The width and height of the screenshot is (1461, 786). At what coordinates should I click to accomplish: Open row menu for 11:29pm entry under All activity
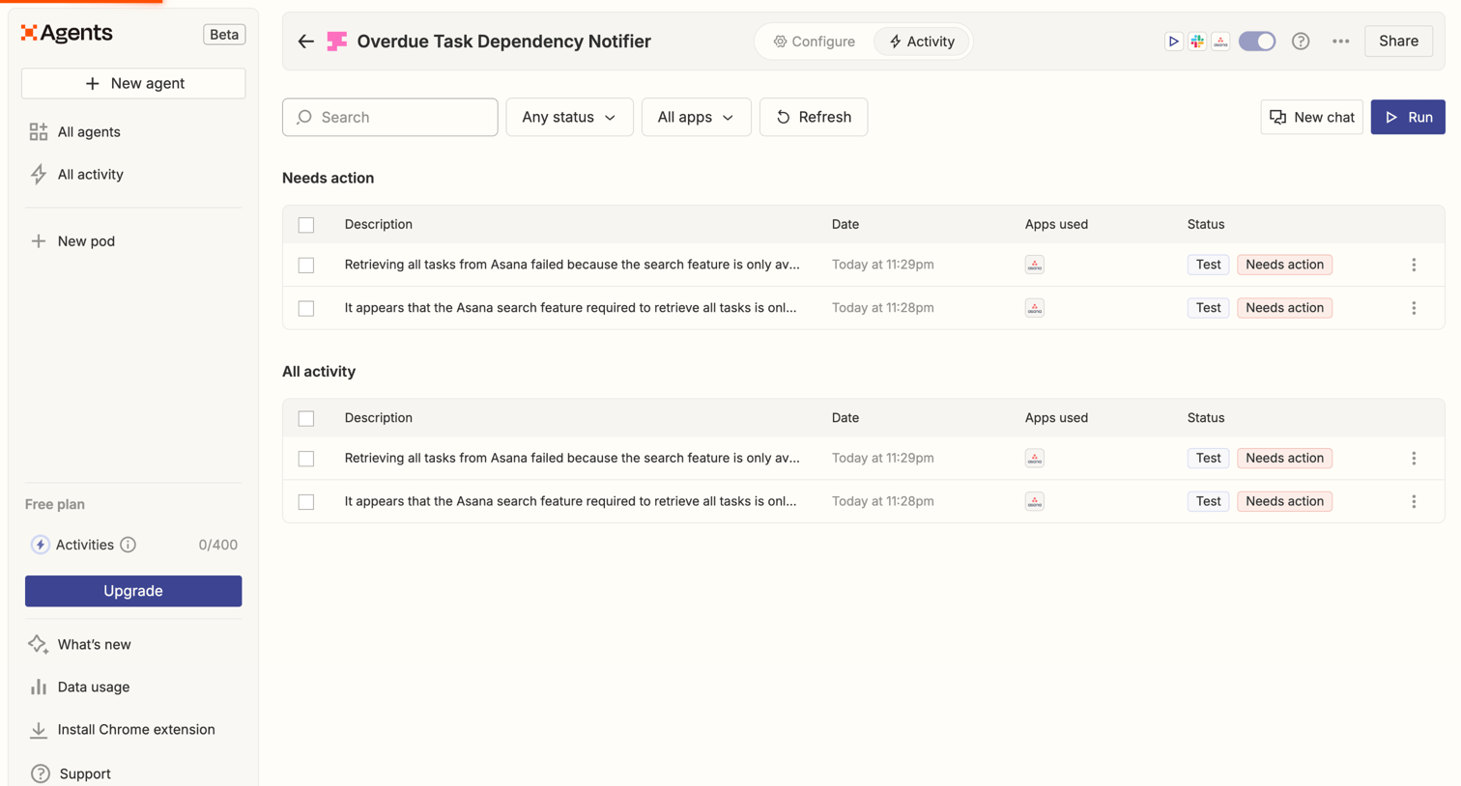click(1414, 459)
